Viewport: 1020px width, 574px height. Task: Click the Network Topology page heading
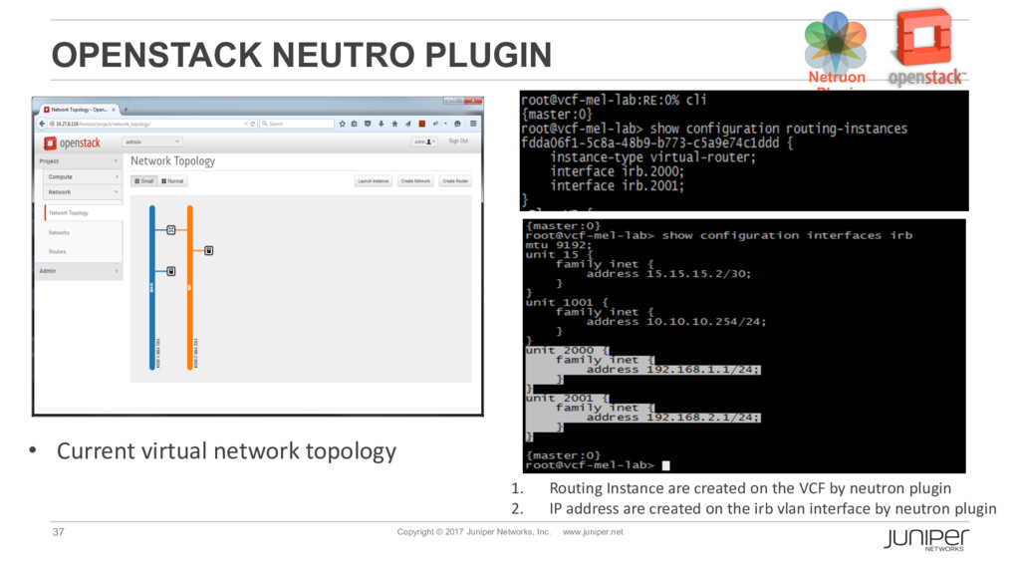tap(172, 160)
